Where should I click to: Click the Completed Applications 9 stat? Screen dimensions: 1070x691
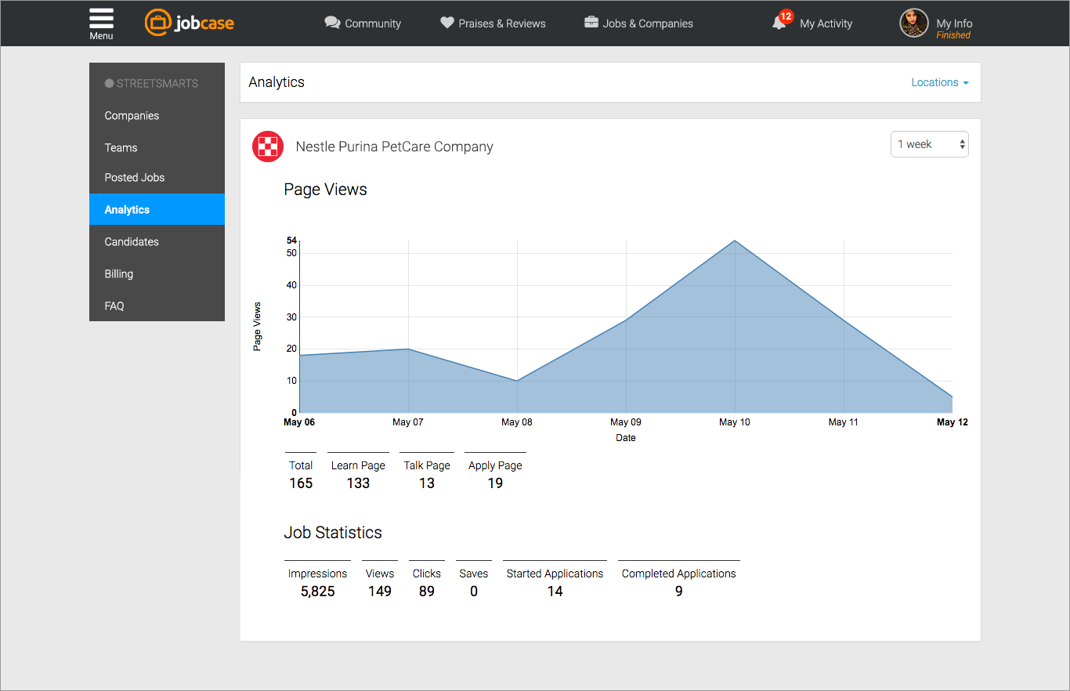pyautogui.click(x=679, y=581)
